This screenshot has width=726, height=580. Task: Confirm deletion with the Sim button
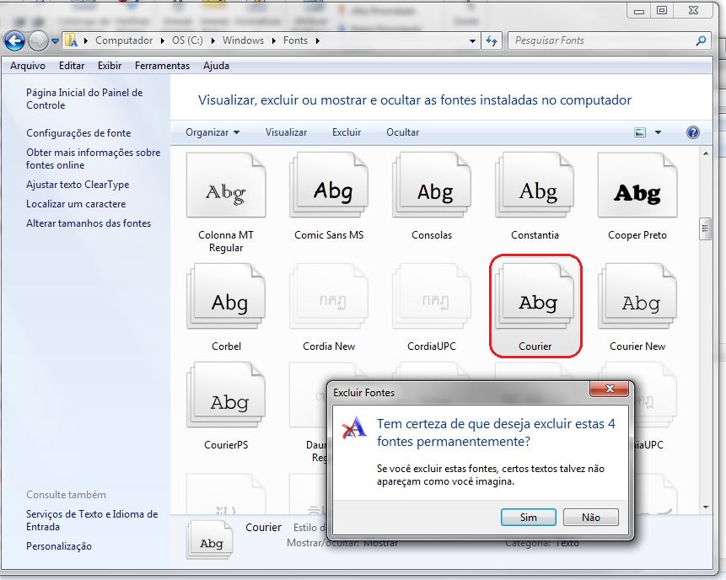pyautogui.click(x=528, y=517)
